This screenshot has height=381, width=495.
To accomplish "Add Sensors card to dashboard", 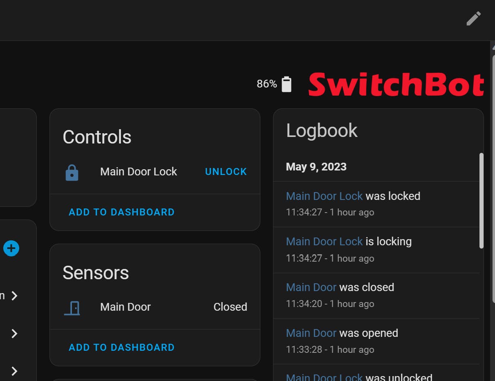I will (122, 347).
